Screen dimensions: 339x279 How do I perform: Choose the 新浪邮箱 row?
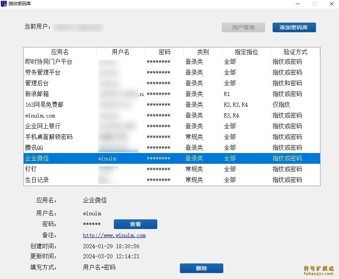pyautogui.click(x=37, y=94)
